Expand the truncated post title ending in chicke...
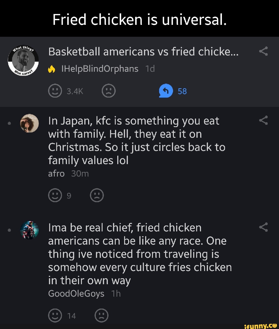This screenshot has height=329, width=279. point(143,52)
